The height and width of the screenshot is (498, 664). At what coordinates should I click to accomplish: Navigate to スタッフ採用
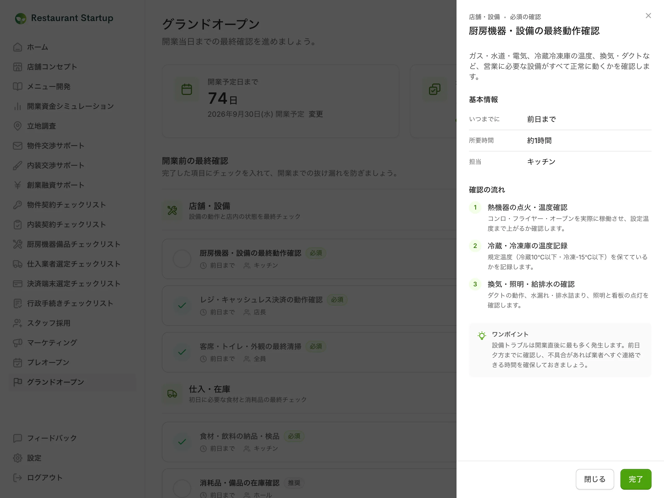[72, 323]
